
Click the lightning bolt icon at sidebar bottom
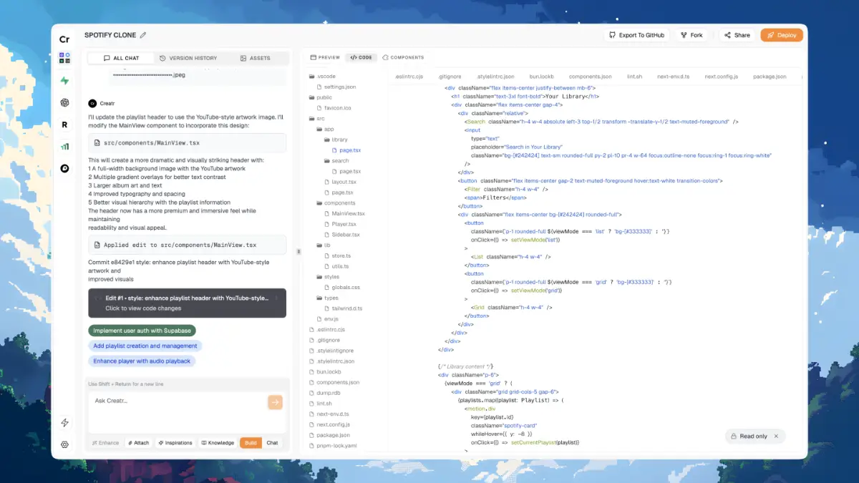click(x=64, y=423)
